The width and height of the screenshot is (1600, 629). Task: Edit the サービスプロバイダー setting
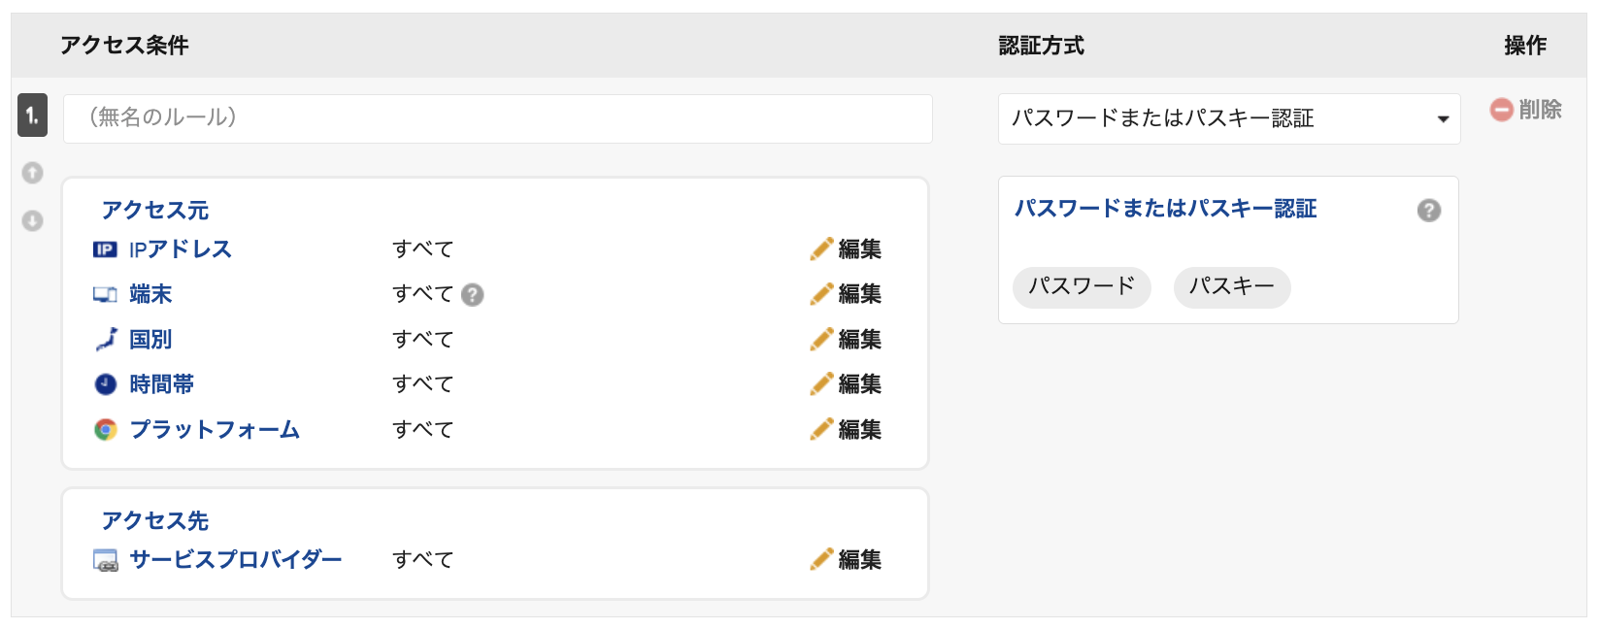(x=846, y=560)
